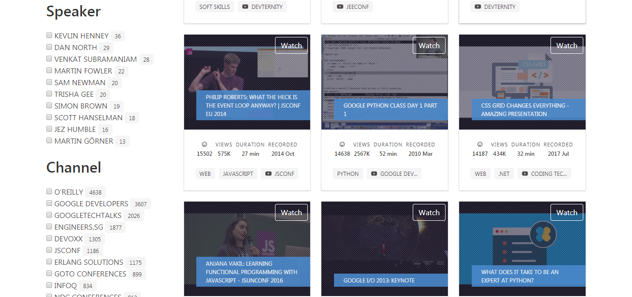Click Watch on CSS Grid Changes Everything

(x=567, y=45)
